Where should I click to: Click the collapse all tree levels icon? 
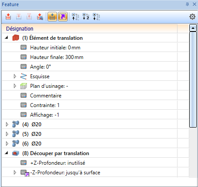tap(75, 17)
